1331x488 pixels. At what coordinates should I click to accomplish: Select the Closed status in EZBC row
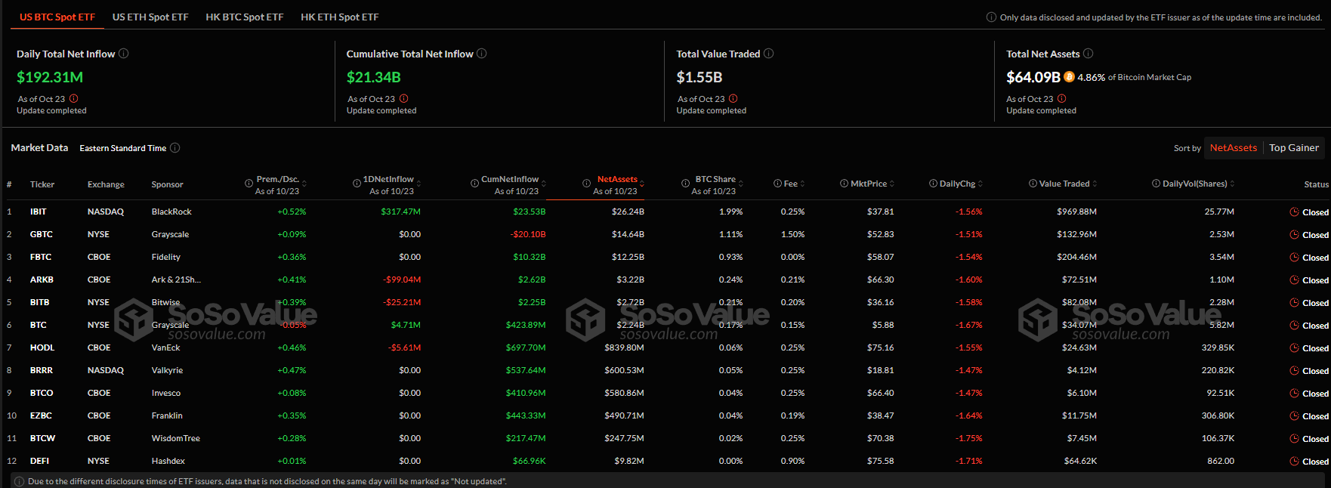[1315, 416]
